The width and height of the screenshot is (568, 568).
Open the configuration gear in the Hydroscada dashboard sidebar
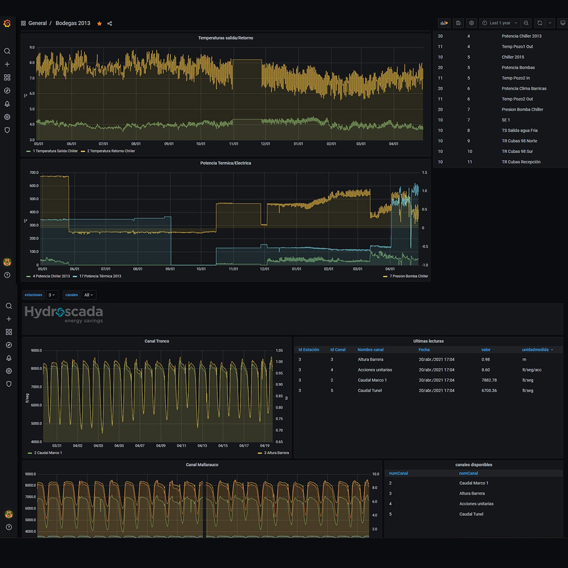[x=9, y=371]
